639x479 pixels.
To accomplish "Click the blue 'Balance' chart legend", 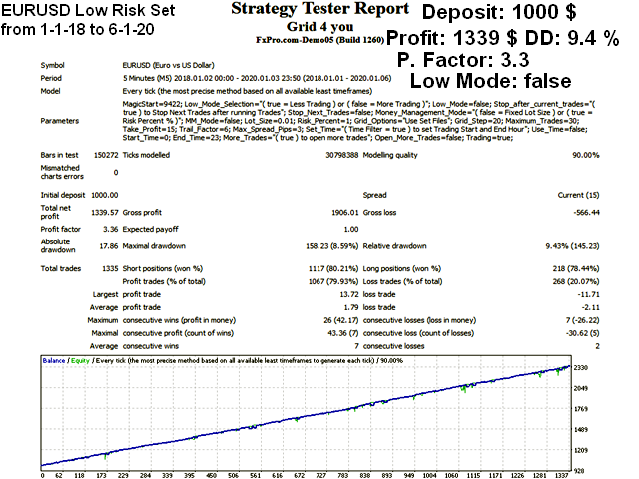I will tap(53, 361).
